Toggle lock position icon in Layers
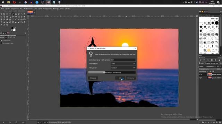This screenshot has height=124, width=222. (x=211, y=72)
